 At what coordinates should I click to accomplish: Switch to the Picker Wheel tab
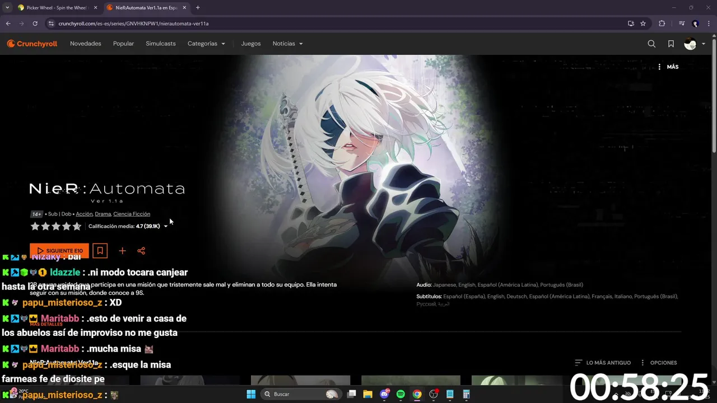[53, 8]
